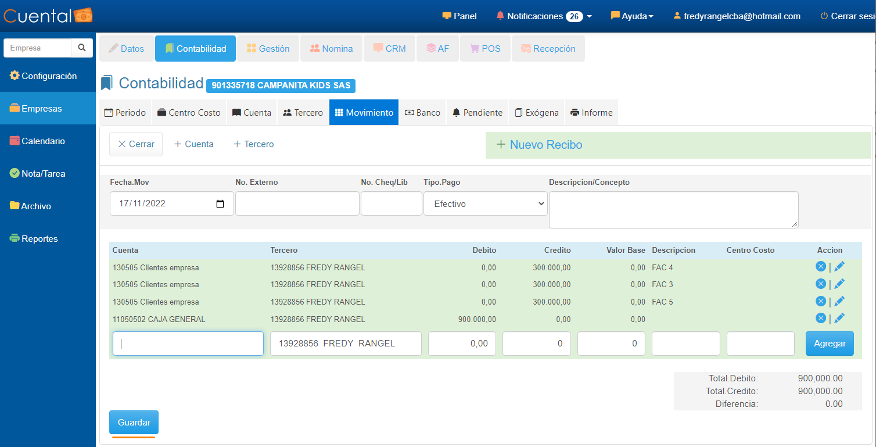876x447 pixels.
Task: Delete the CAJA GENERAL row with blue X
Action: coord(821,318)
